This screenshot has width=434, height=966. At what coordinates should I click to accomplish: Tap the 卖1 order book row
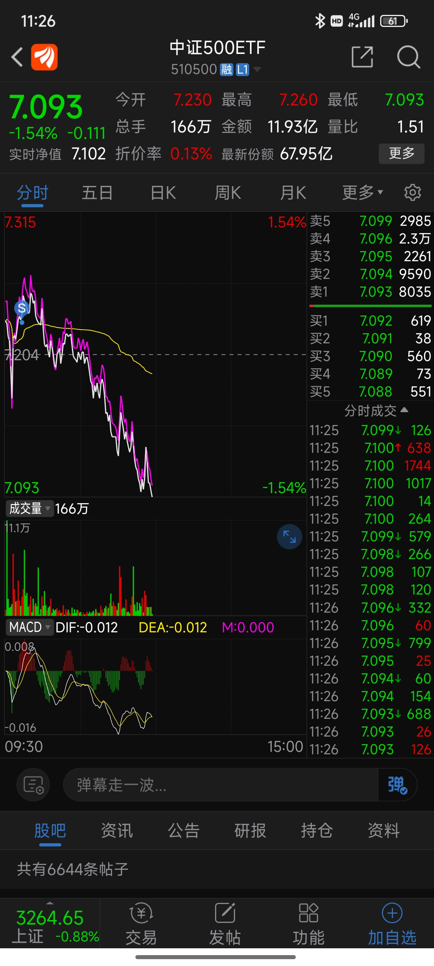pos(370,291)
